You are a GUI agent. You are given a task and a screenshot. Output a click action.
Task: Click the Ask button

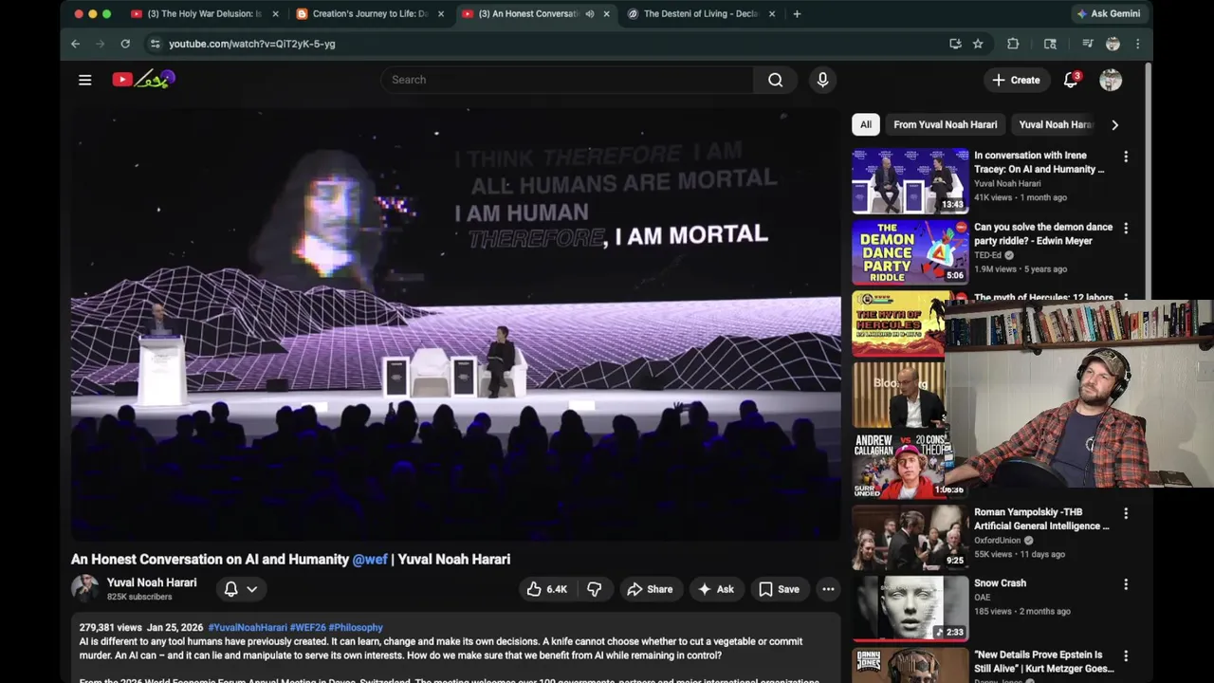coord(716,589)
